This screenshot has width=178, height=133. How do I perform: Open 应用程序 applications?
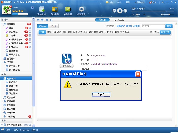11,59
